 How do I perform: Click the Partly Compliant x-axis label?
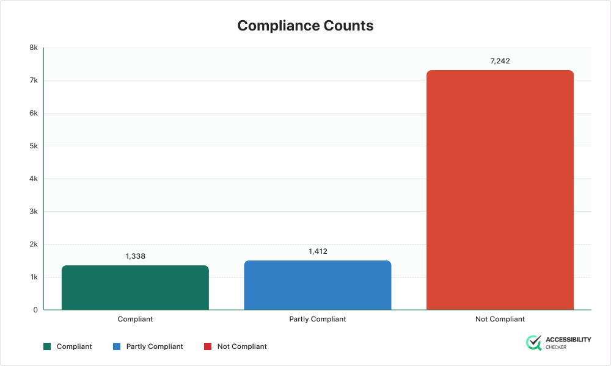[317, 319]
